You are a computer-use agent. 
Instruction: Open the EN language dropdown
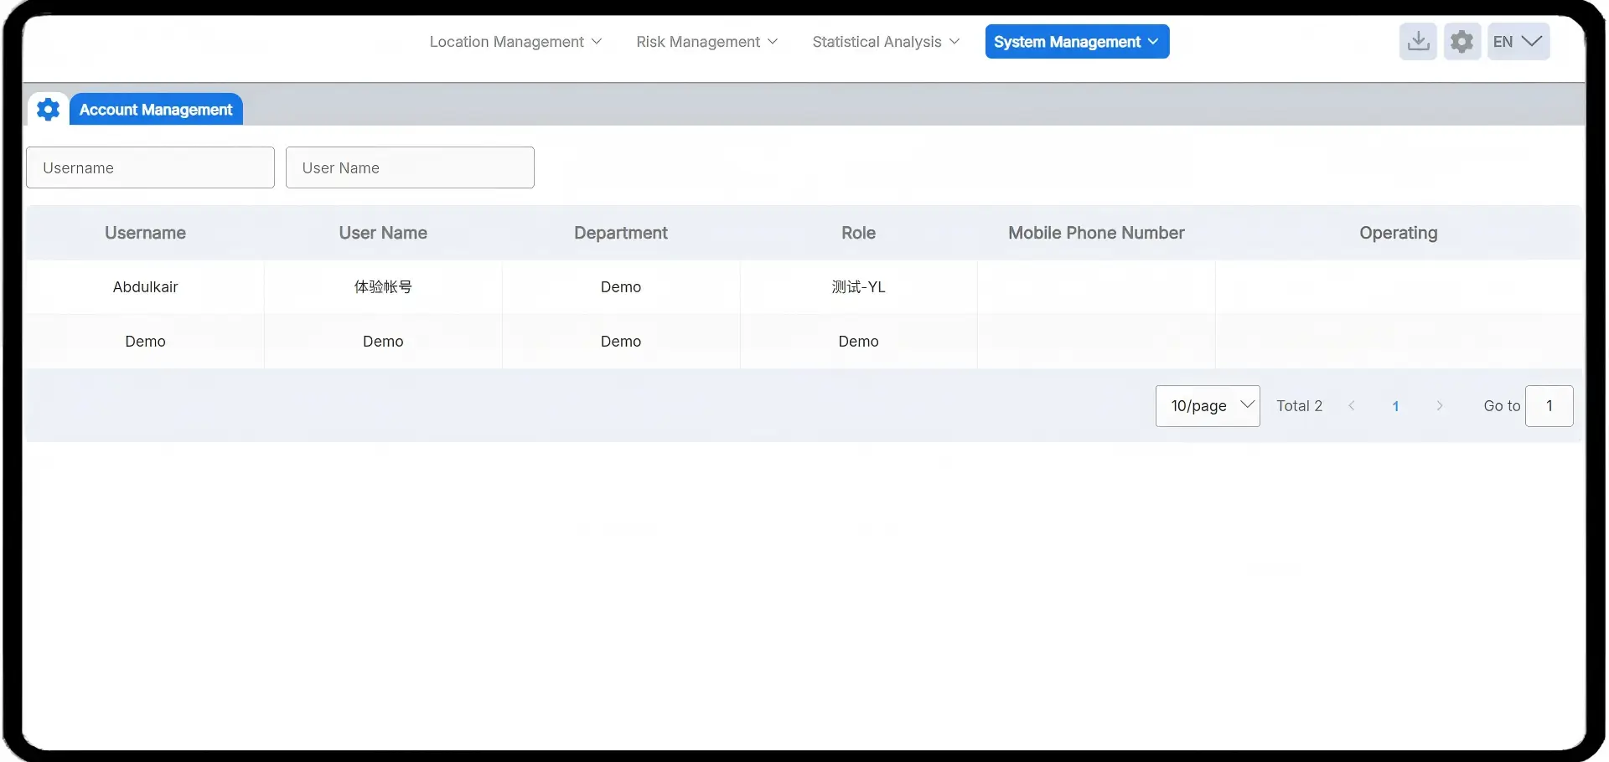[1518, 42]
